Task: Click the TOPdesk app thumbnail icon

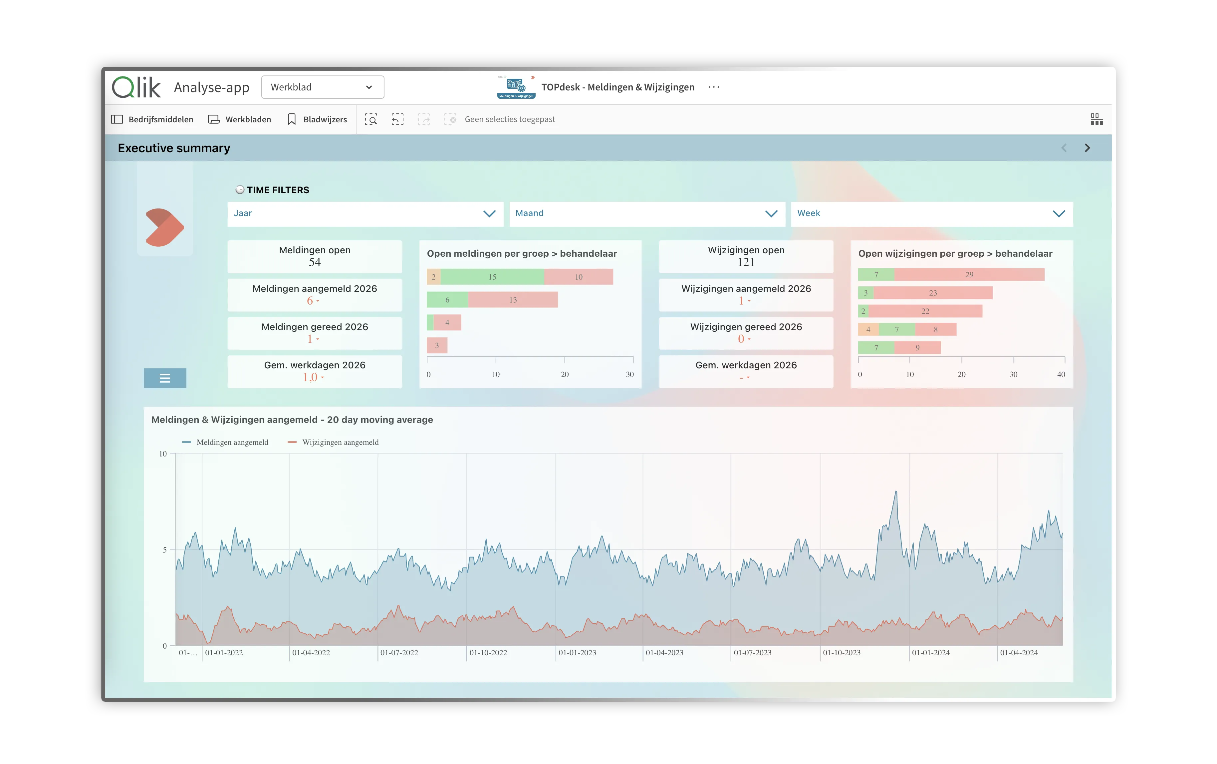Action: pos(516,87)
